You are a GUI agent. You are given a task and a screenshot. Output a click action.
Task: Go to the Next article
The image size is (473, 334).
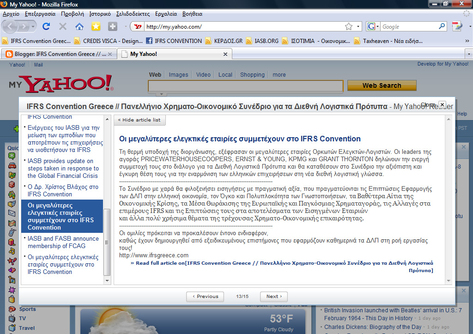(274, 297)
